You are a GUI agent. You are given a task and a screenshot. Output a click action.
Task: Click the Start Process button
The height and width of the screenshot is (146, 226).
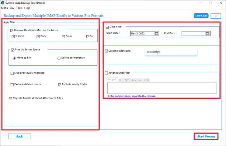tap(206, 136)
